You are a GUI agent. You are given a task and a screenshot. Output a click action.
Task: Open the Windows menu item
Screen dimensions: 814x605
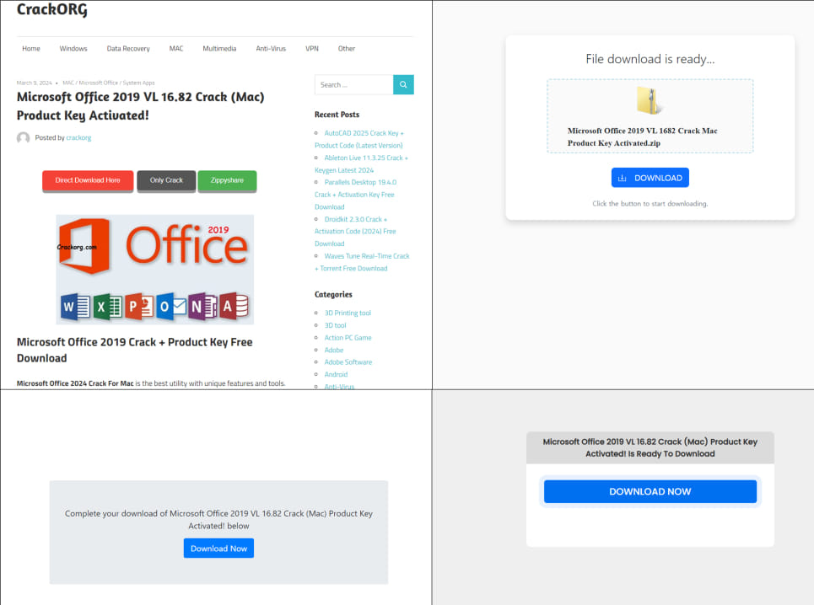click(73, 49)
